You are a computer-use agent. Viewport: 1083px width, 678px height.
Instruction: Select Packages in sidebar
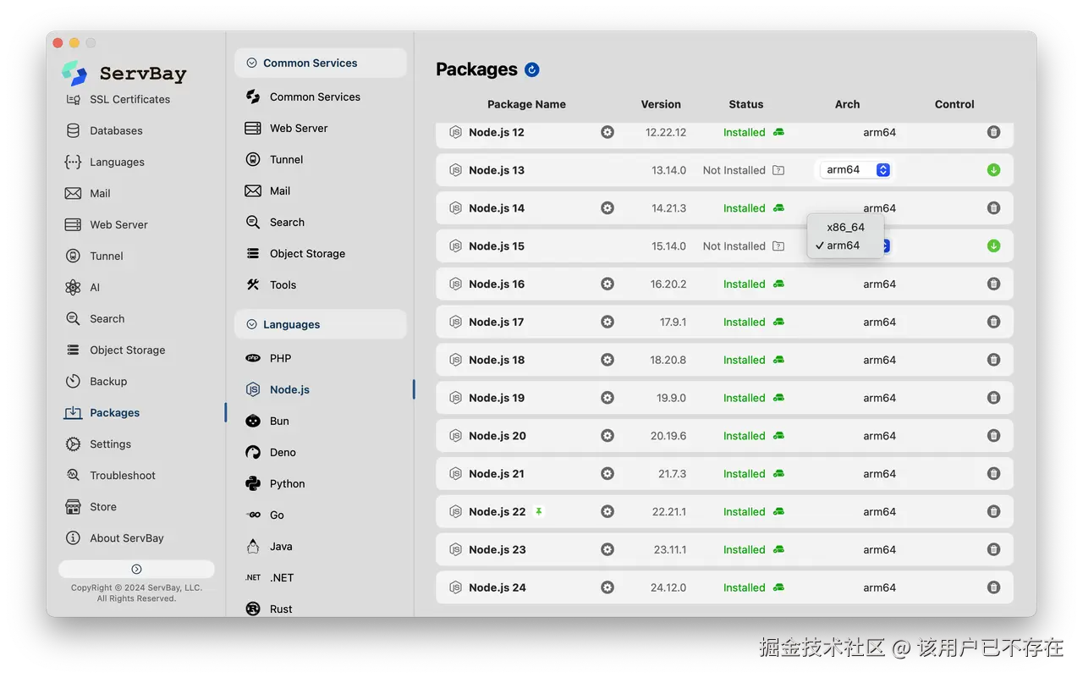tap(102, 412)
